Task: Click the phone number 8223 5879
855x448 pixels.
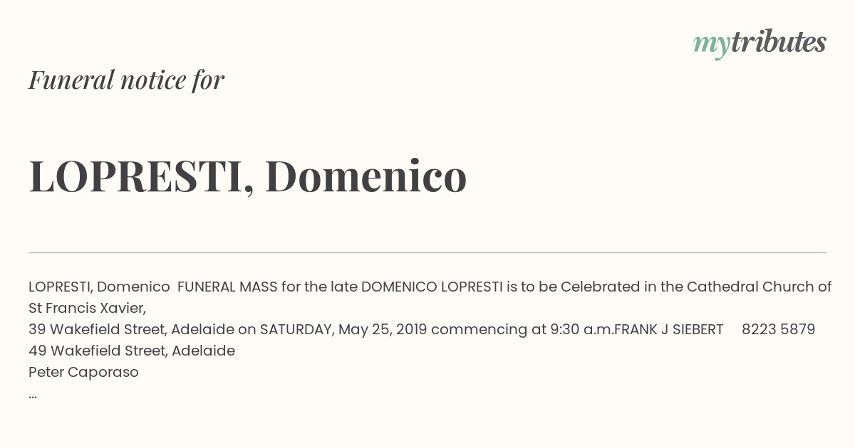Action: point(778,329)
